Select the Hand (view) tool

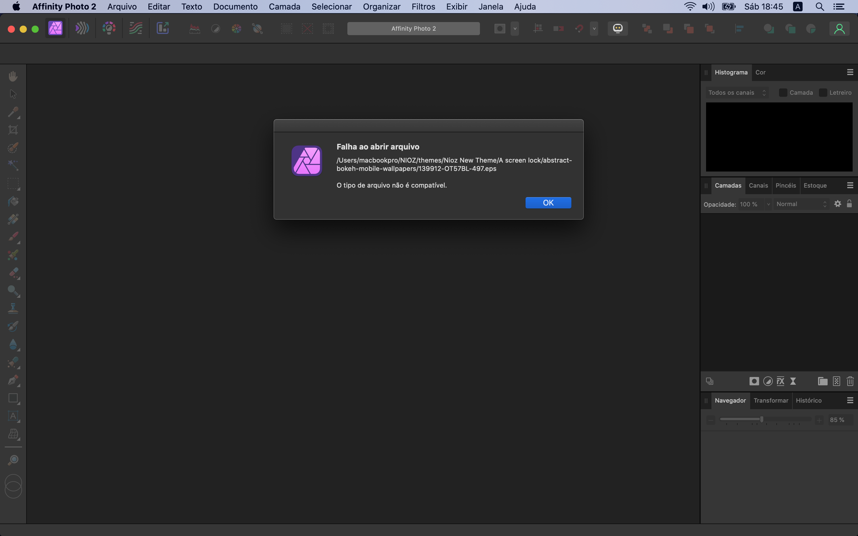coord(13,76)
